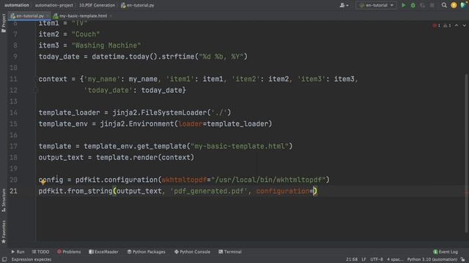Close the my-basic-template.html tab
Screen dimensions: 469x263
(111, 16)
